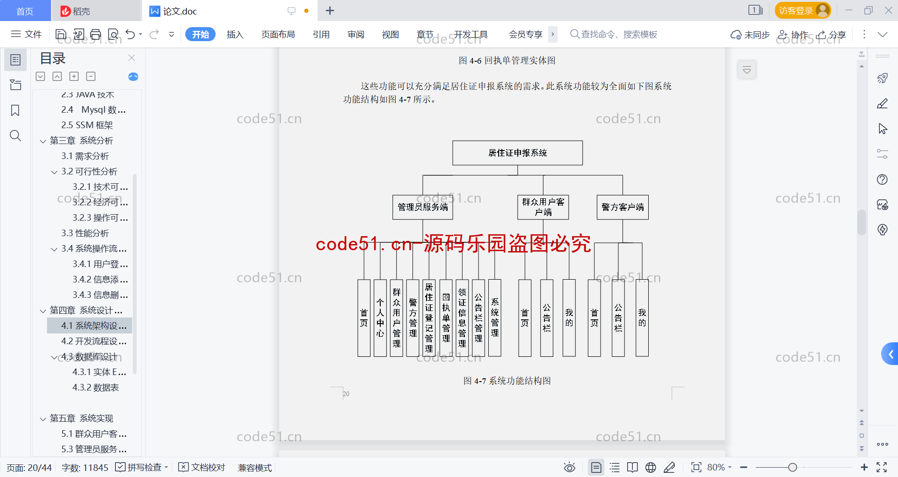898x477 pixels.
Task: Select the cursor select icon on right rail
Action: click(883, 129)
